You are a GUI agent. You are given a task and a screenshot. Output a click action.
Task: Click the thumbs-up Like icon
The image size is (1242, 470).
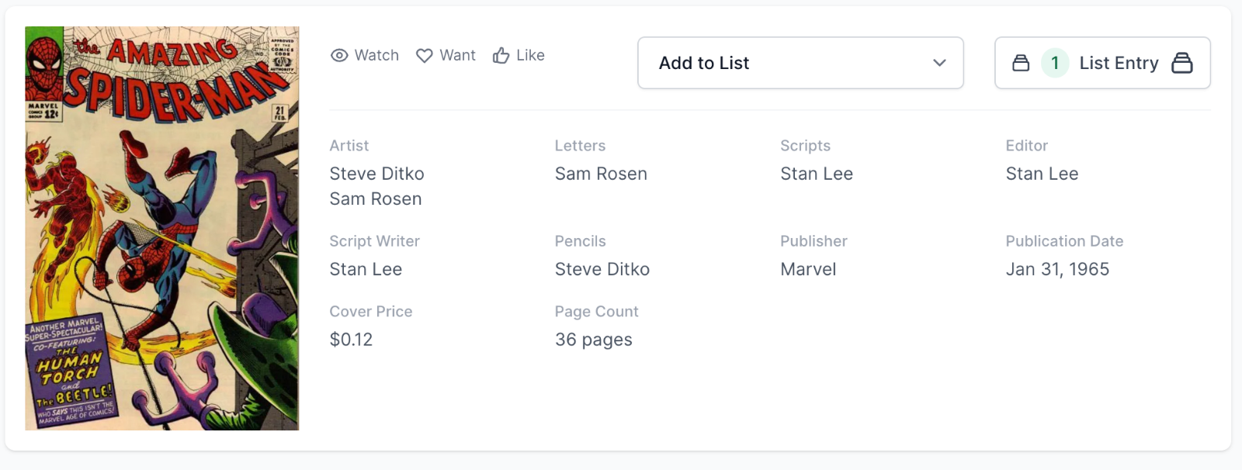point(501,56)
